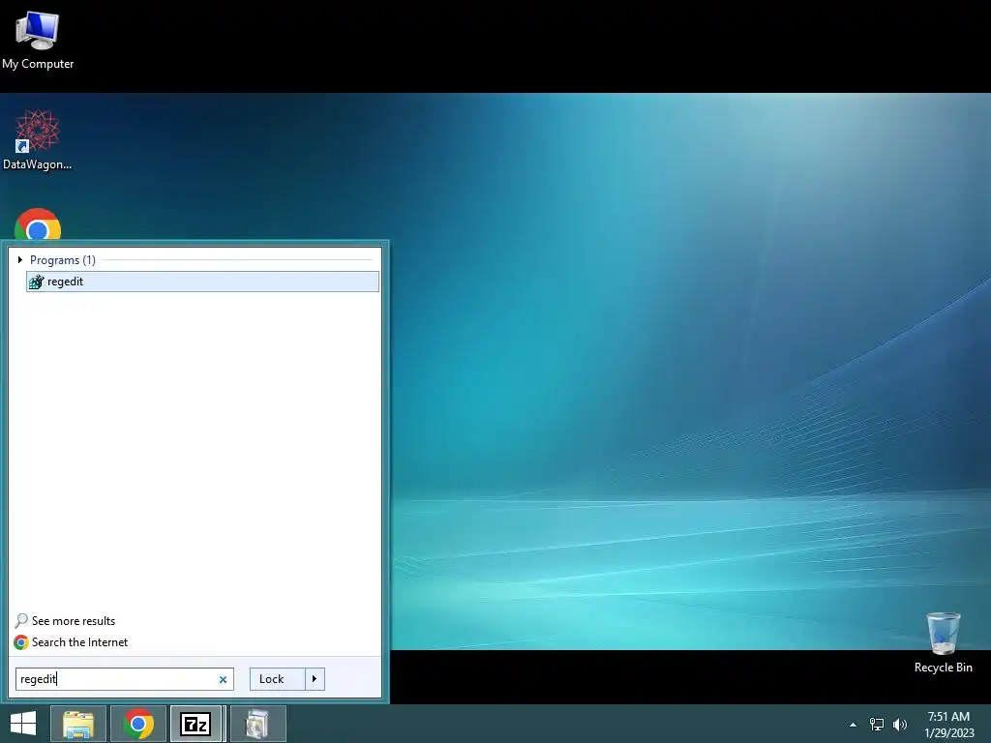
Task: Click the magnifier icon beside See more results
Action: pos(21,620)
